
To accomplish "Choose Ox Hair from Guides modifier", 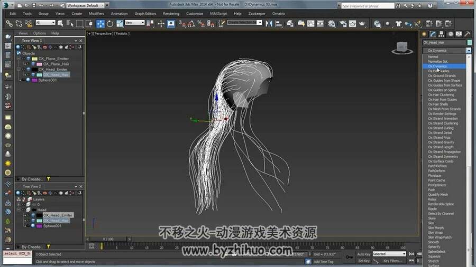I will [x=442, y=100].
